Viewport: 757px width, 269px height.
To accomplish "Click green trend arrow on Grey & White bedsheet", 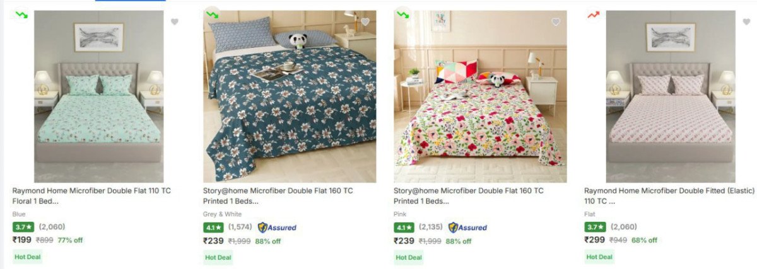I will 213,14.
